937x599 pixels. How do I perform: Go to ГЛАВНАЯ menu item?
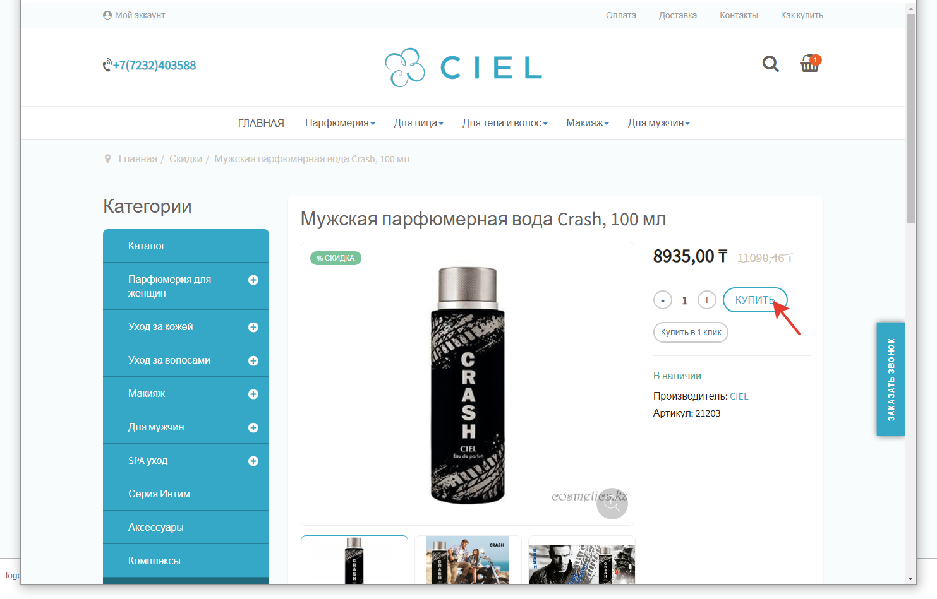261,123
